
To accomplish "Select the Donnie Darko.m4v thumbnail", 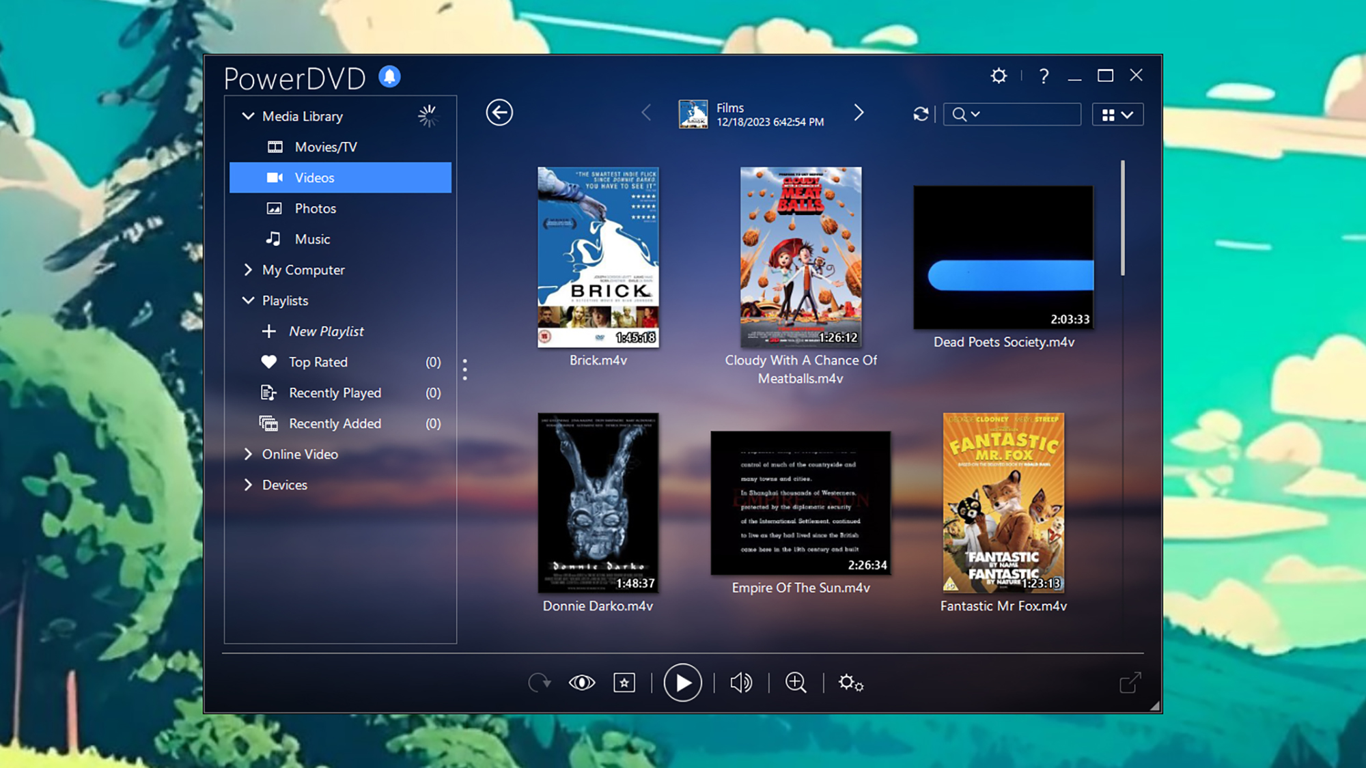I will 598,502.
